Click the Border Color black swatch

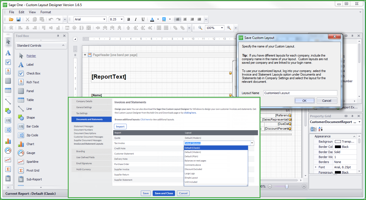pyautogui.click(x=338, y=147)
